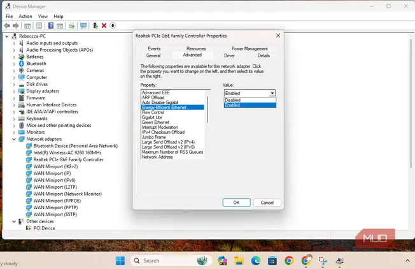Open Microsoft Store from the taskbar

[x=272, y=261]
